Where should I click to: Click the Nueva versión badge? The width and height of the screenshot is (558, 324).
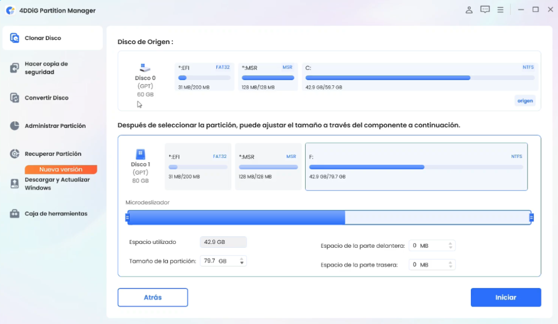(60, 169)
